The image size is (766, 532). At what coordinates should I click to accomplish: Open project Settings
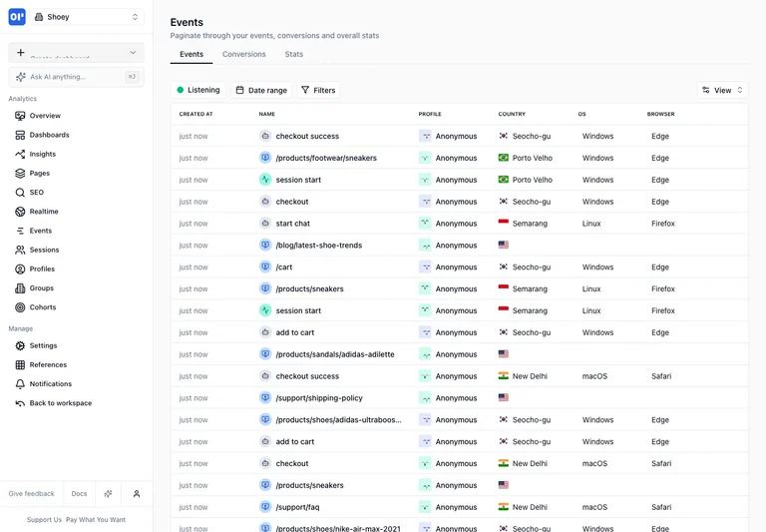click(43, 345)
